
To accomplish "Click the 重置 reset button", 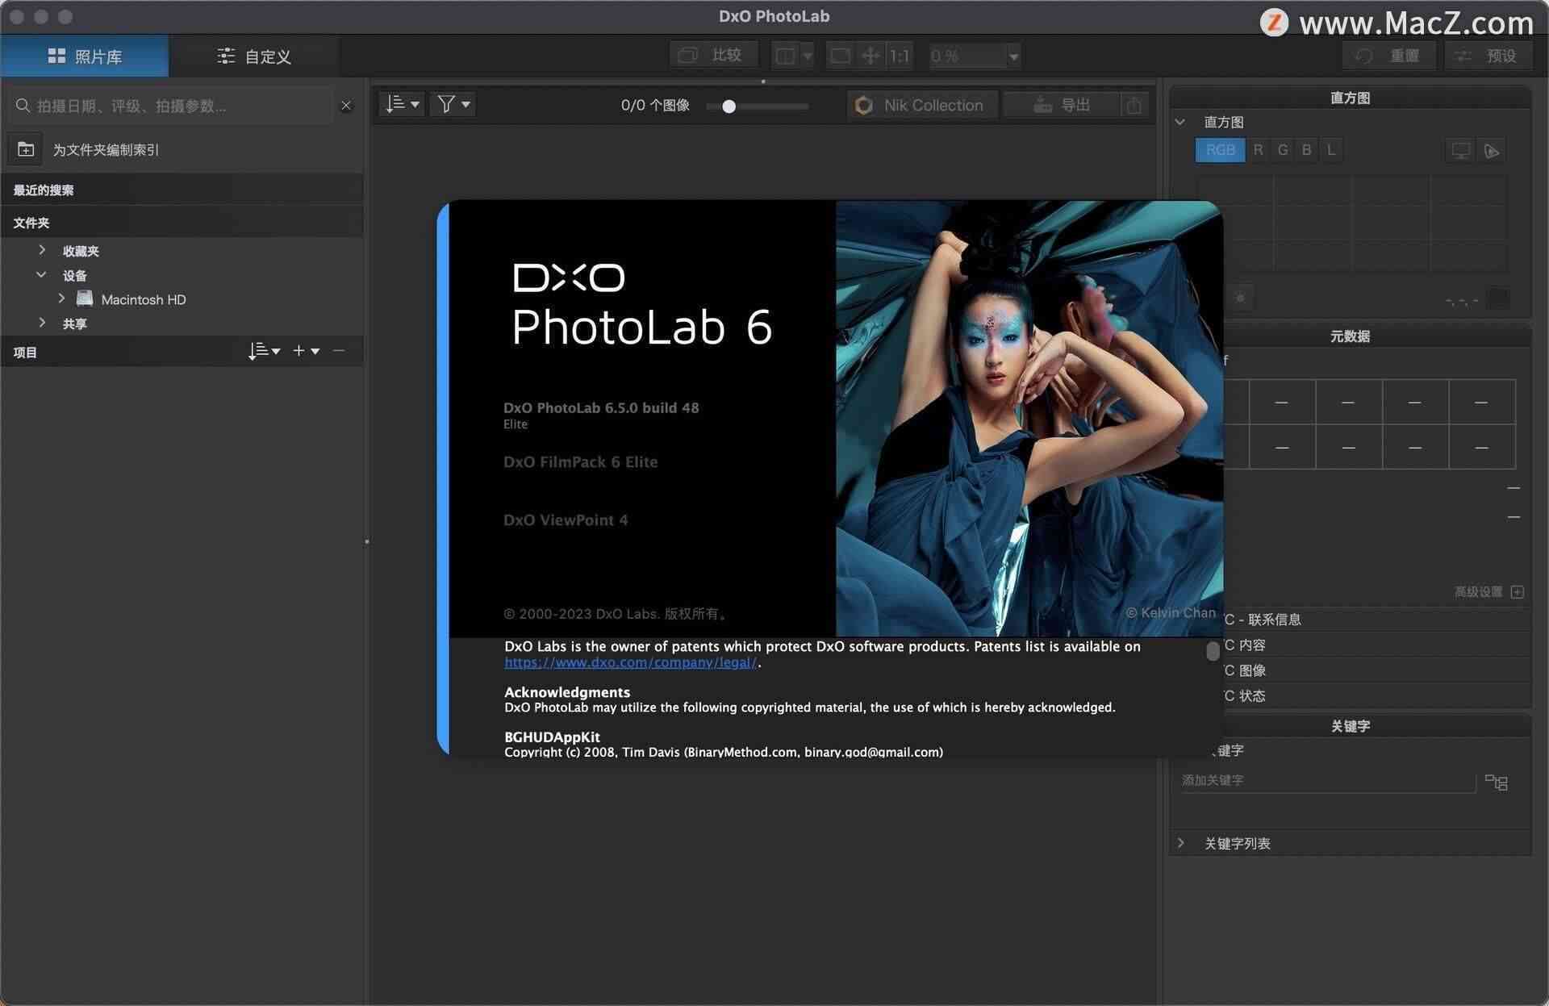I will pyautogui.click(x=1389, y=56).
